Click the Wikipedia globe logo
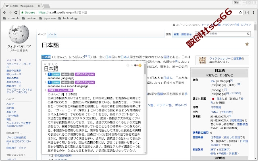Image resolution: width=258 pixels, height=161 pixels. click(x=19, y=34)
